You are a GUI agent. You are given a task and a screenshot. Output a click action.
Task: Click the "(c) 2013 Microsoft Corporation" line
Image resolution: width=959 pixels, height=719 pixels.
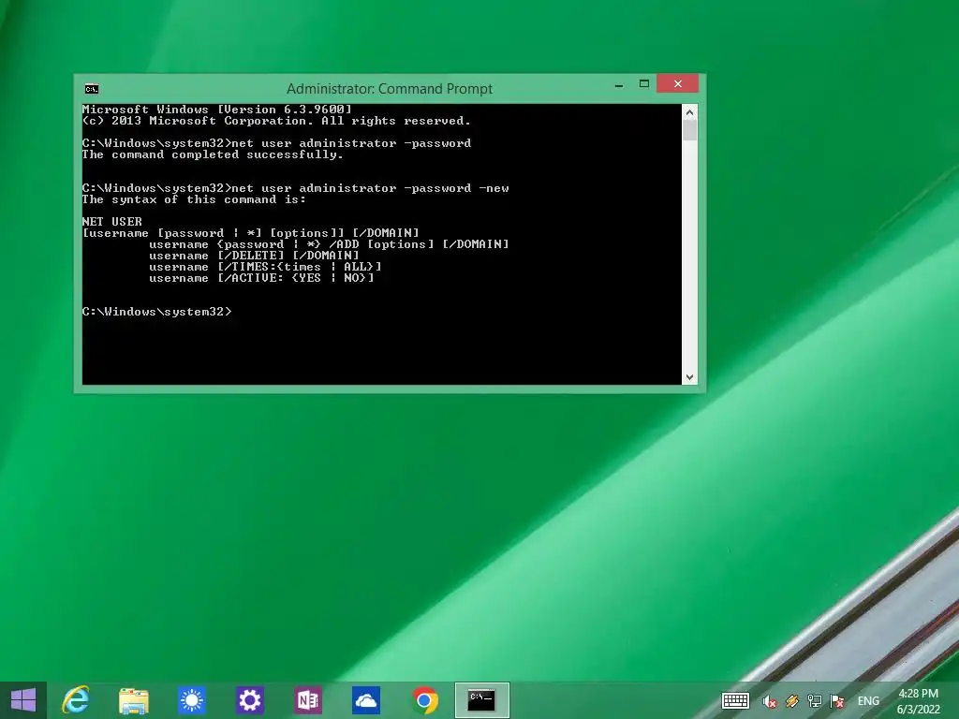click(x=276, y=121)
